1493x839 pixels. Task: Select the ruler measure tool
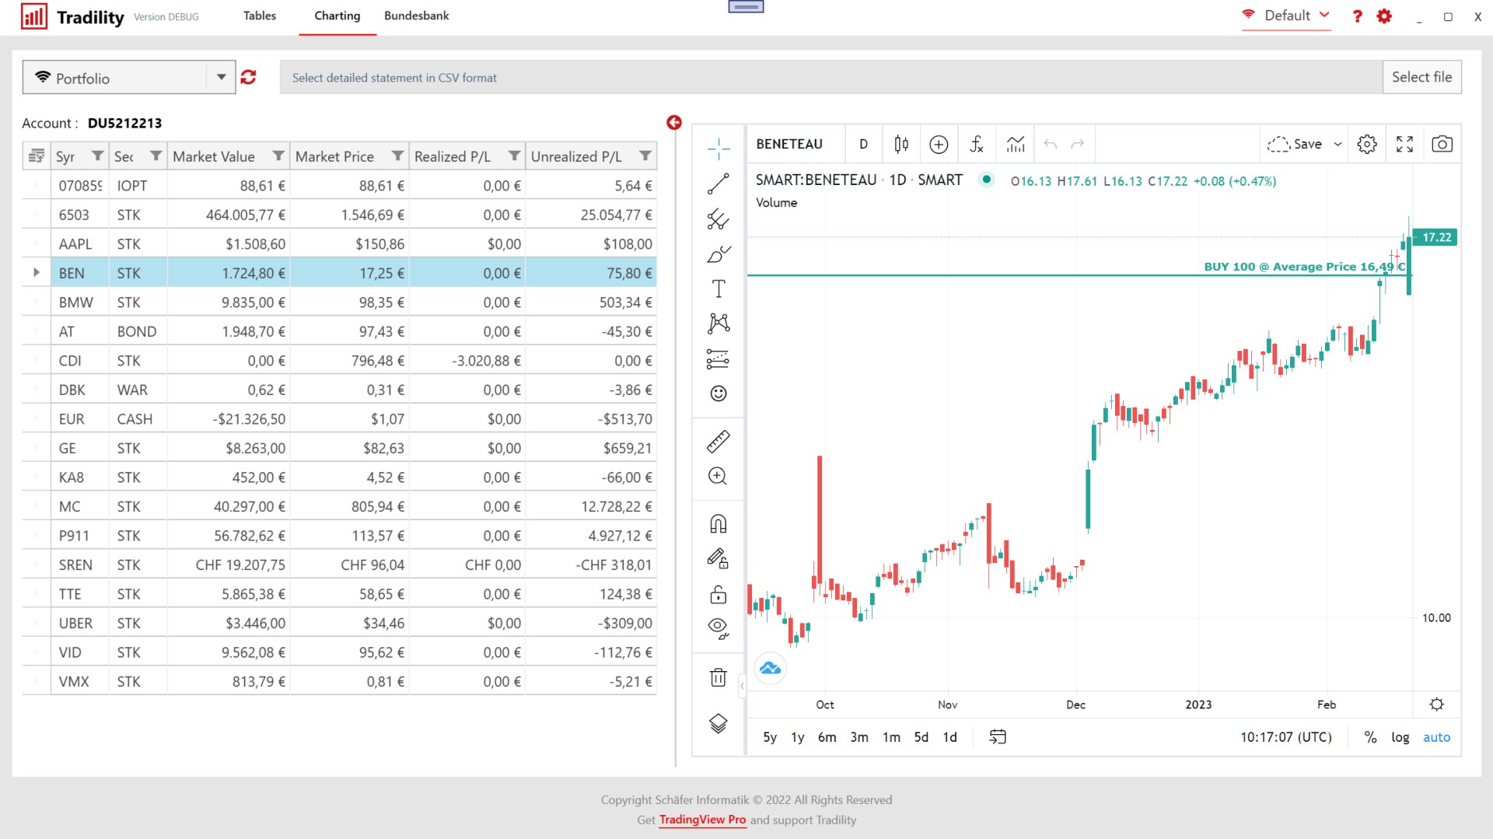click(719, 442)
